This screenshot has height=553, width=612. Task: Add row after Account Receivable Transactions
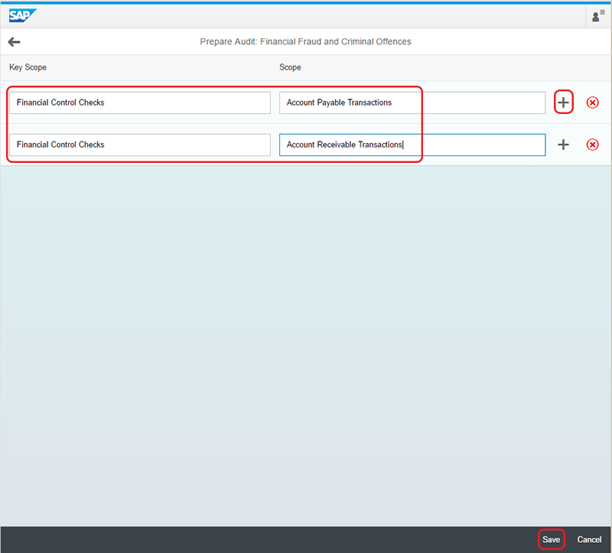point(563,145)
